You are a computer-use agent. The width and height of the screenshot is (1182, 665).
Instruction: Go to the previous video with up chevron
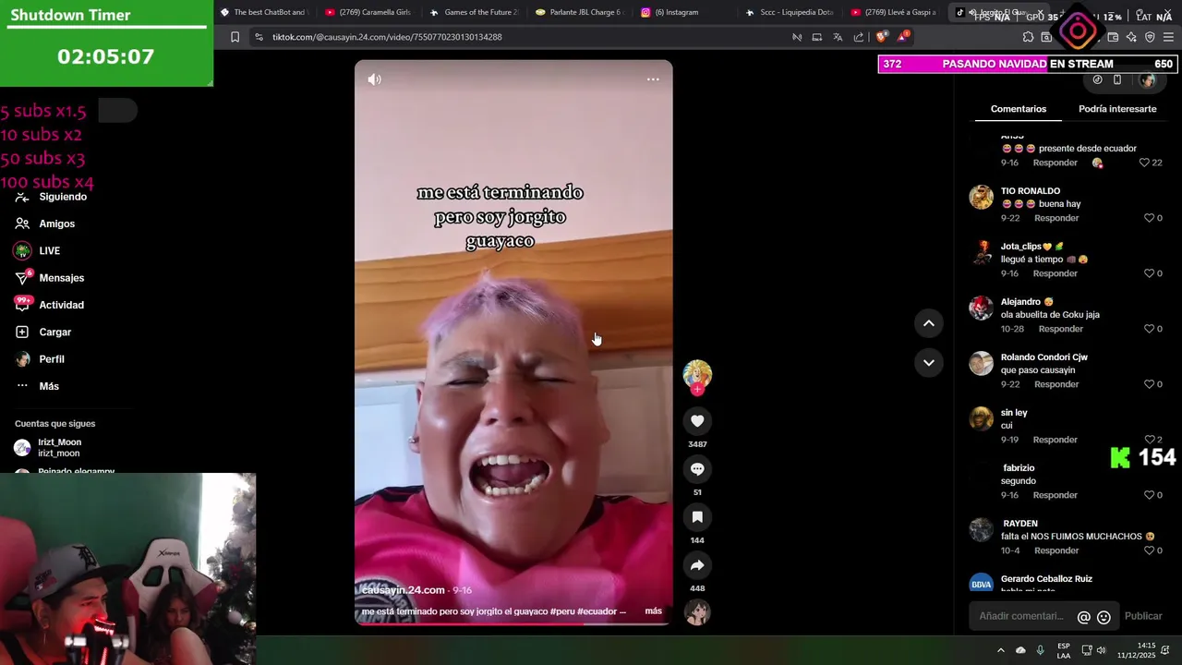[x=928, y=323]
